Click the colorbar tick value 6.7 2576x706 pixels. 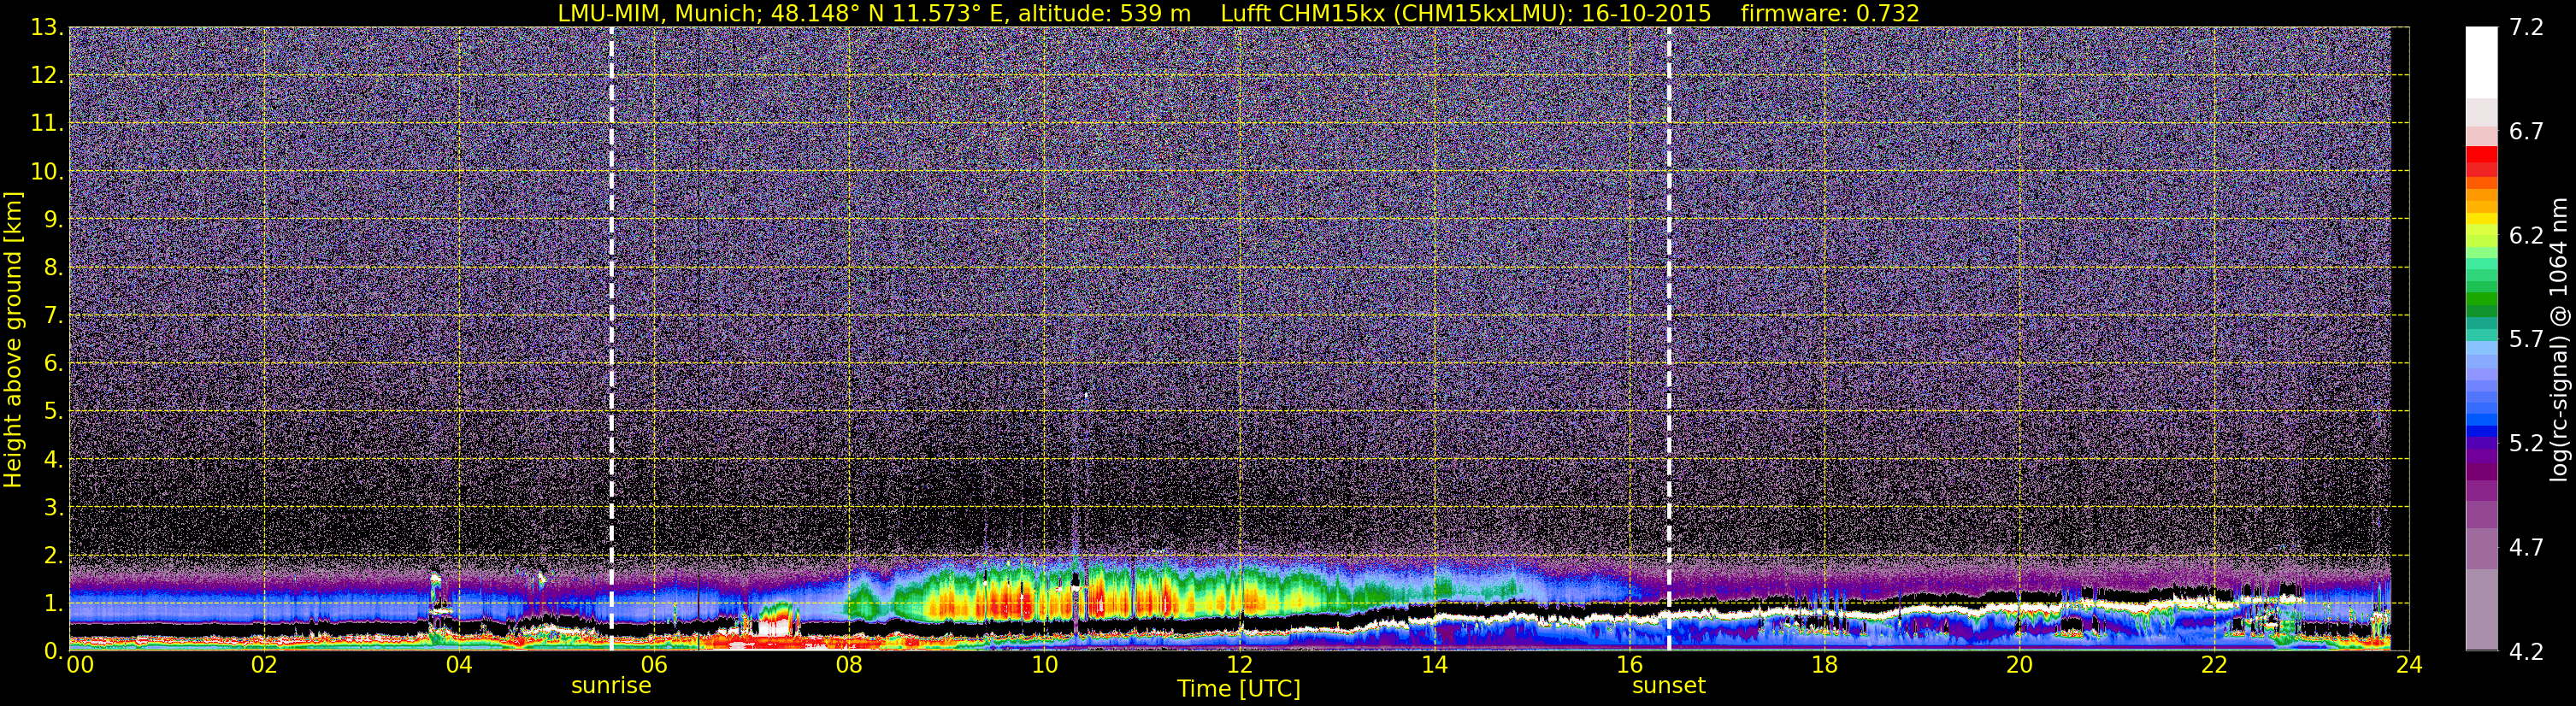tap(2526, 132)
